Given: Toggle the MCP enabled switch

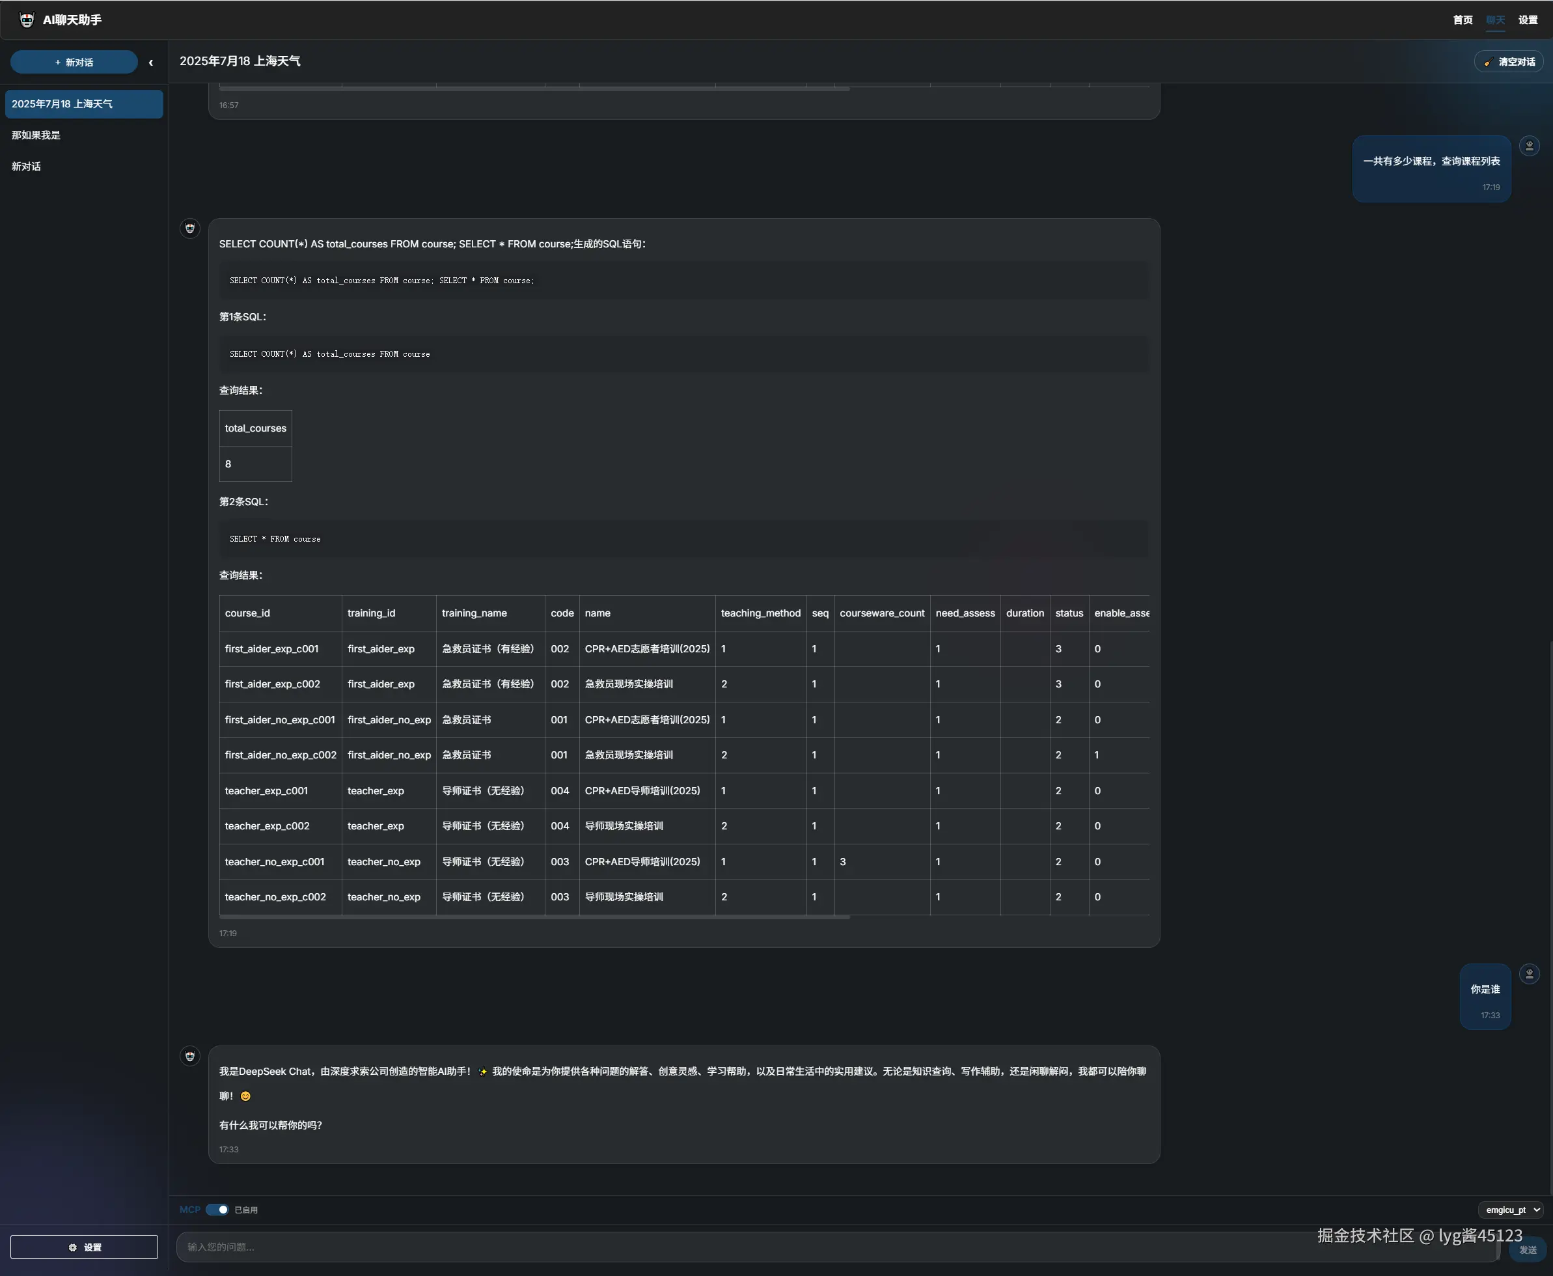Looking at the screenshot, I should [217, 1210].
